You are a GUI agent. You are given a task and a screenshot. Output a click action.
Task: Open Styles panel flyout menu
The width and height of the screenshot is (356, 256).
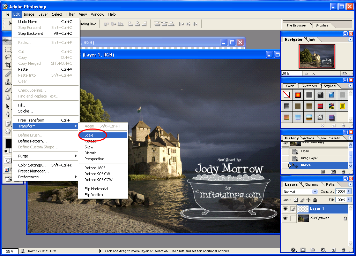click(x=350, y=86)
